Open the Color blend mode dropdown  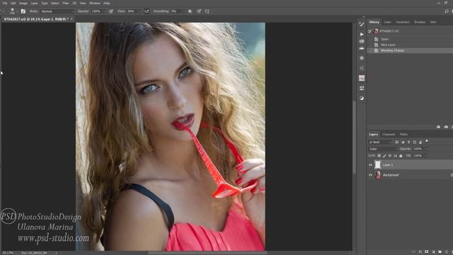[x=383, y=149]
